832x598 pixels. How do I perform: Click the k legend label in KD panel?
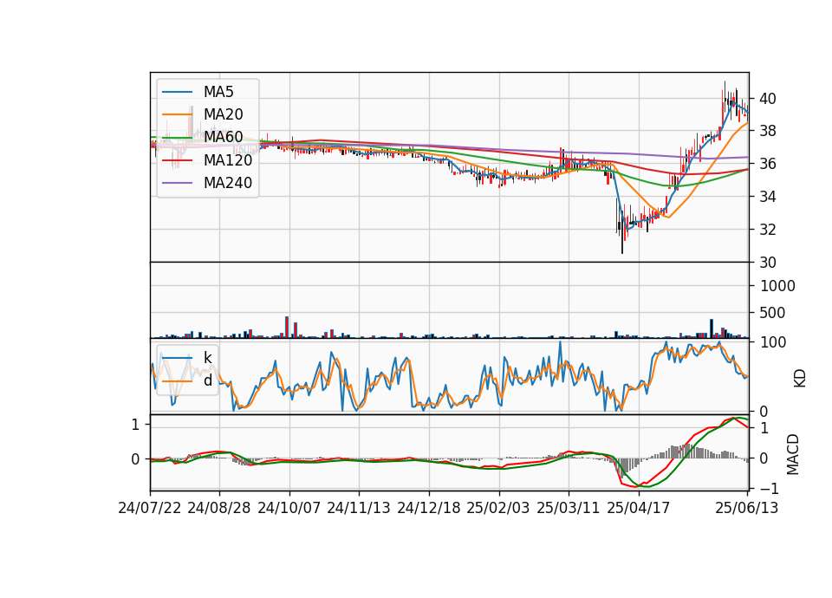[x=207, y=358]
